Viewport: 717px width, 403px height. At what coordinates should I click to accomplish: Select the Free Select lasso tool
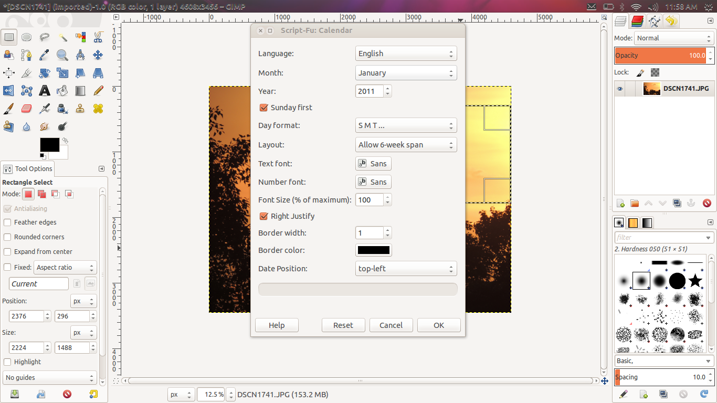click(x=45, y=37)
